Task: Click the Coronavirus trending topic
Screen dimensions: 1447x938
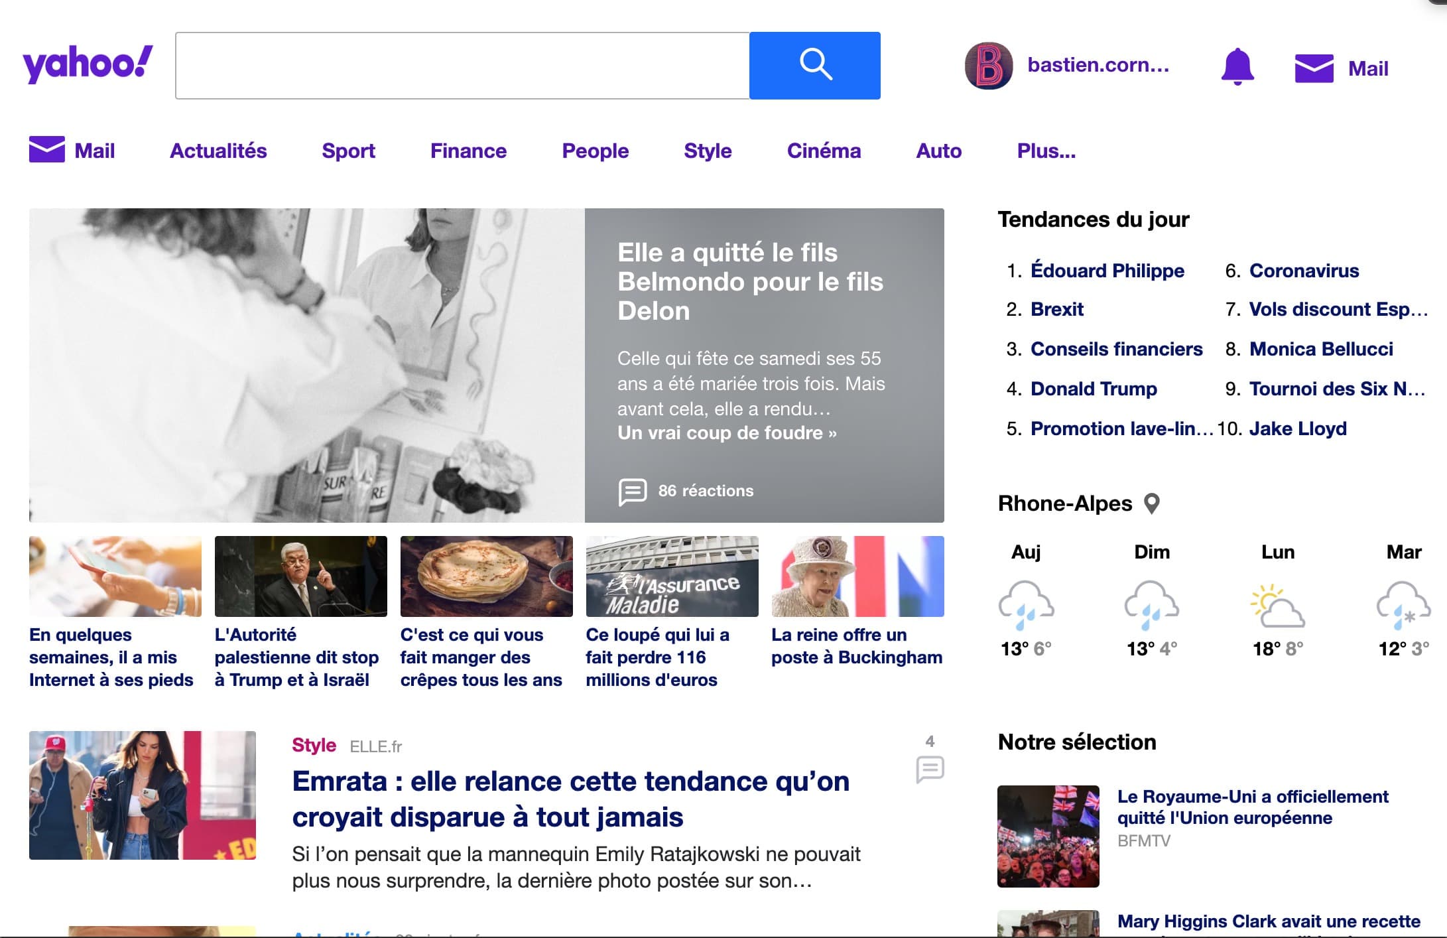Action: (1304, 271)
